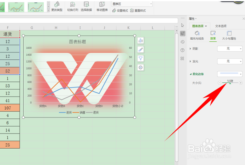
Task: Open Select Data (选择数据) tool
Action: [86, 6]
